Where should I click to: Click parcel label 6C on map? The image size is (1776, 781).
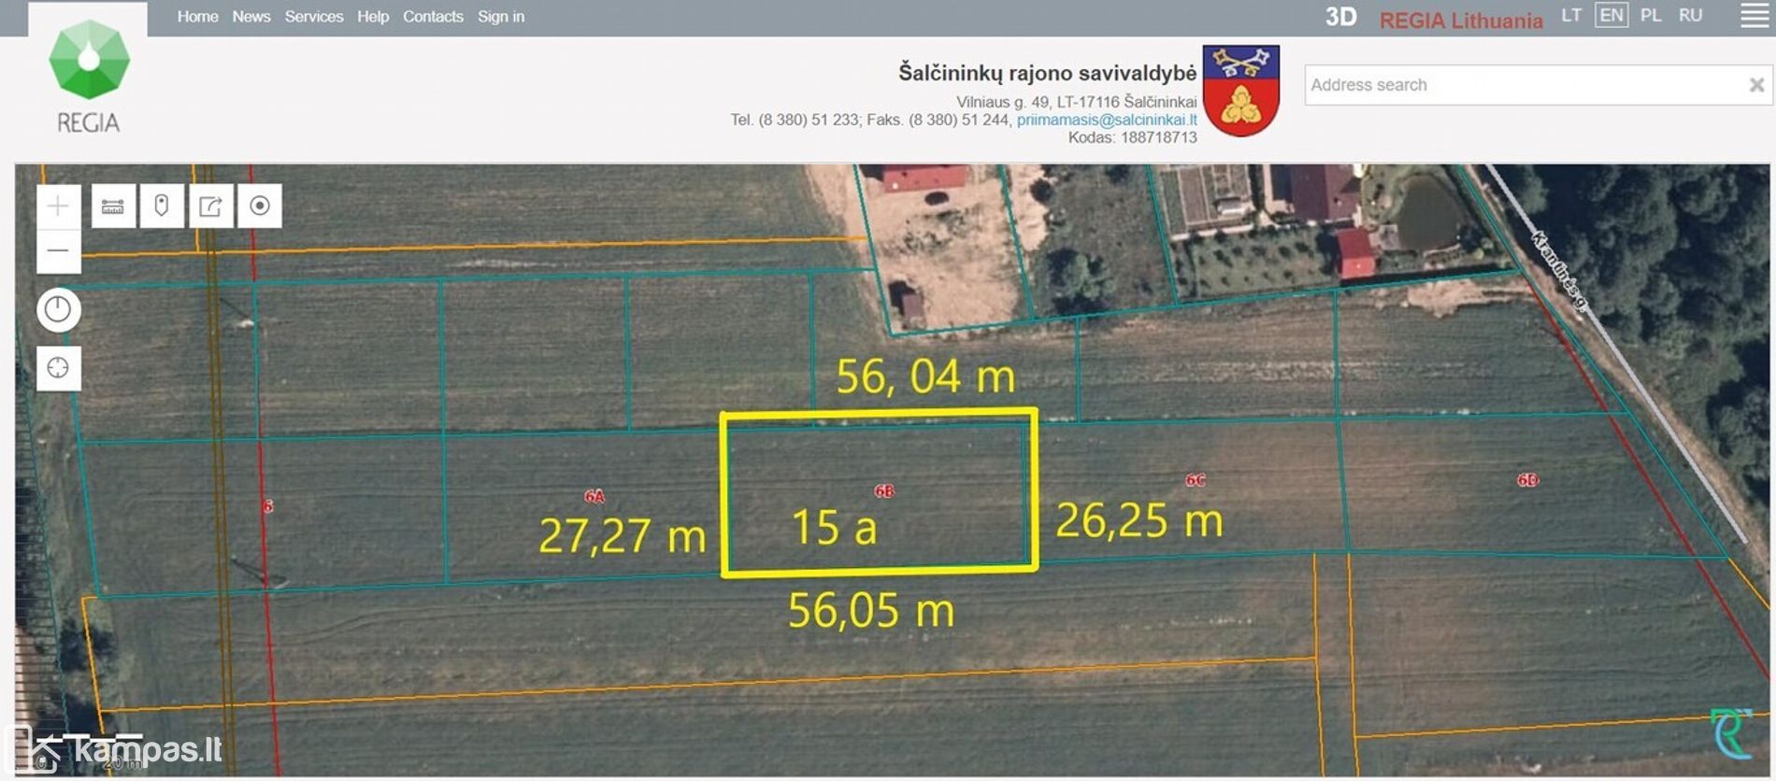coord(1196,480)
